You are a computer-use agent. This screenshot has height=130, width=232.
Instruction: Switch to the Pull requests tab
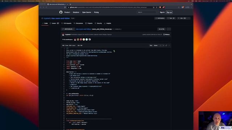click(66, 23)
